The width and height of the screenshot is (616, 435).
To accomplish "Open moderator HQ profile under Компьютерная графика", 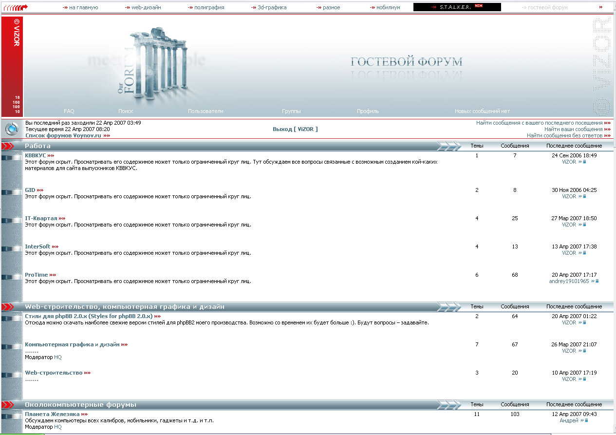I will (58, 357).
